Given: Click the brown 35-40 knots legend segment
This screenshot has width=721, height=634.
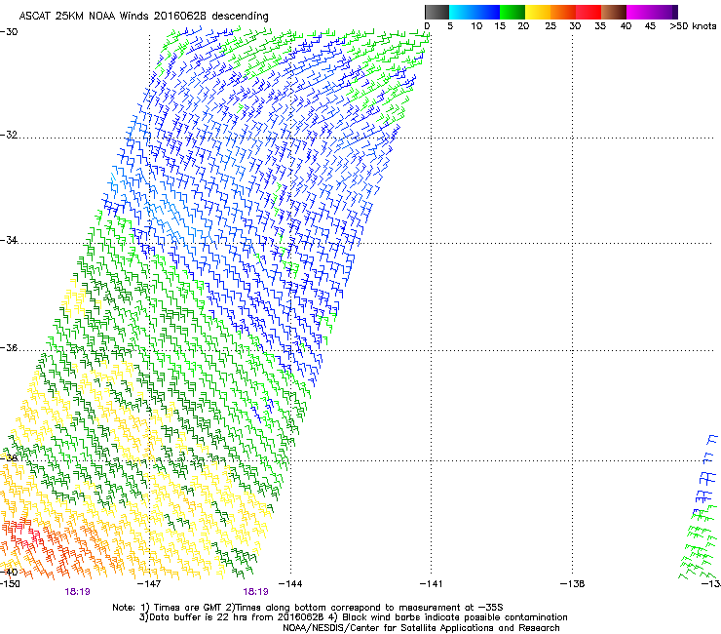Looking at the screenshot, I should [x=614, y=12].
